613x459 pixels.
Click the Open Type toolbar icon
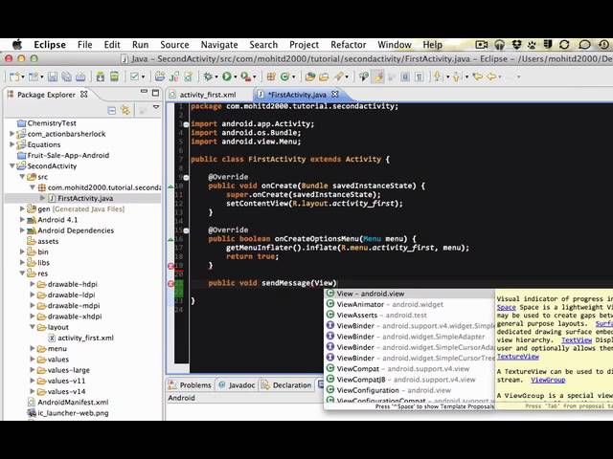(310, 76)
